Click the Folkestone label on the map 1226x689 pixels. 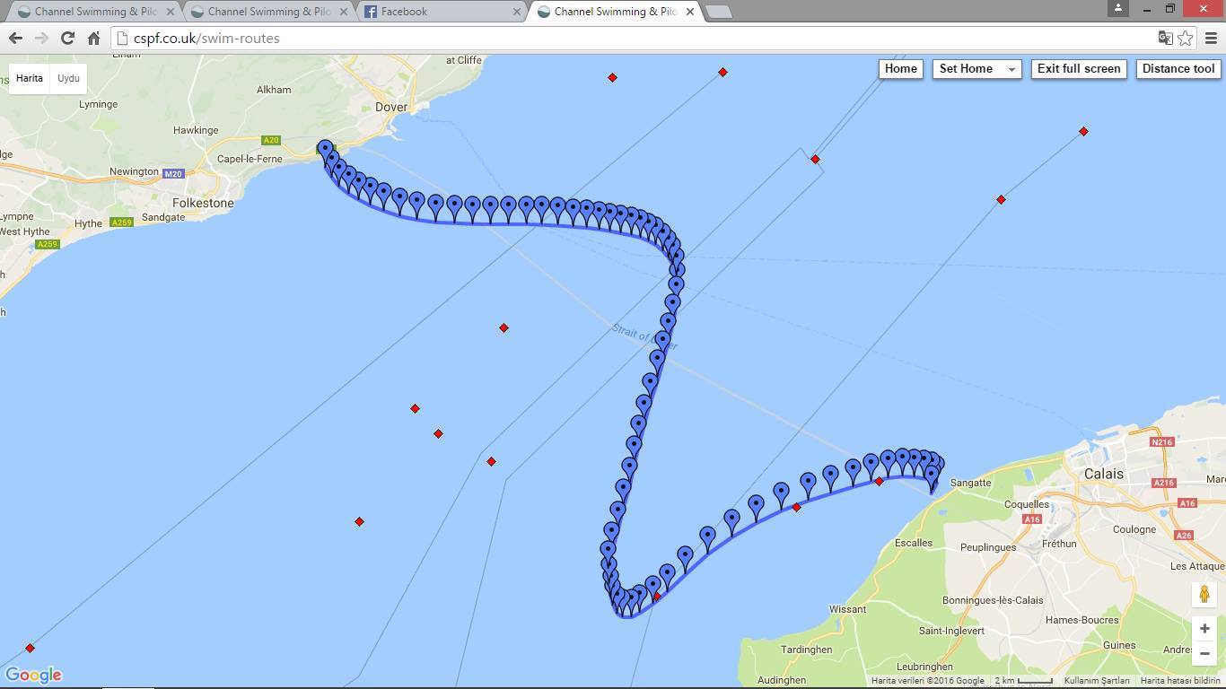click(x=203, y=203)
